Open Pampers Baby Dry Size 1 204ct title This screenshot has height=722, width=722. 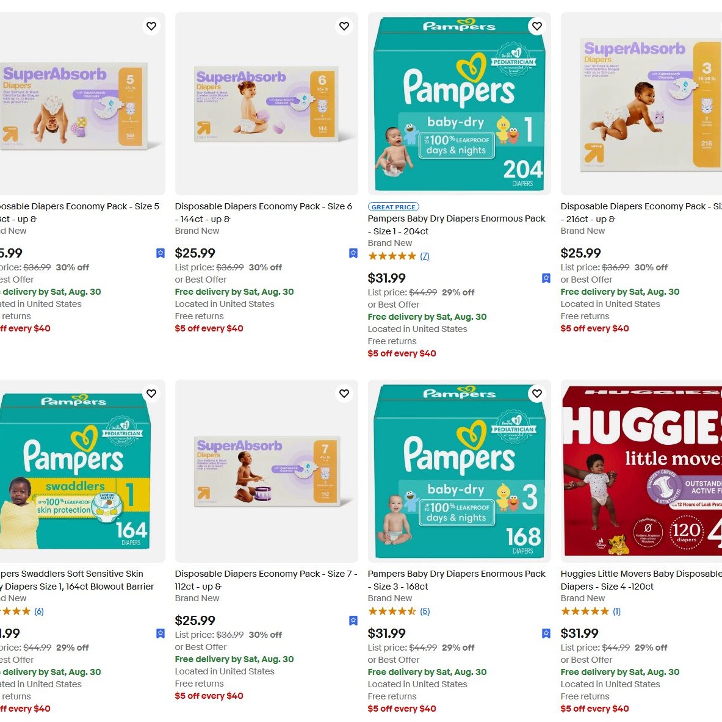(456, 225)
